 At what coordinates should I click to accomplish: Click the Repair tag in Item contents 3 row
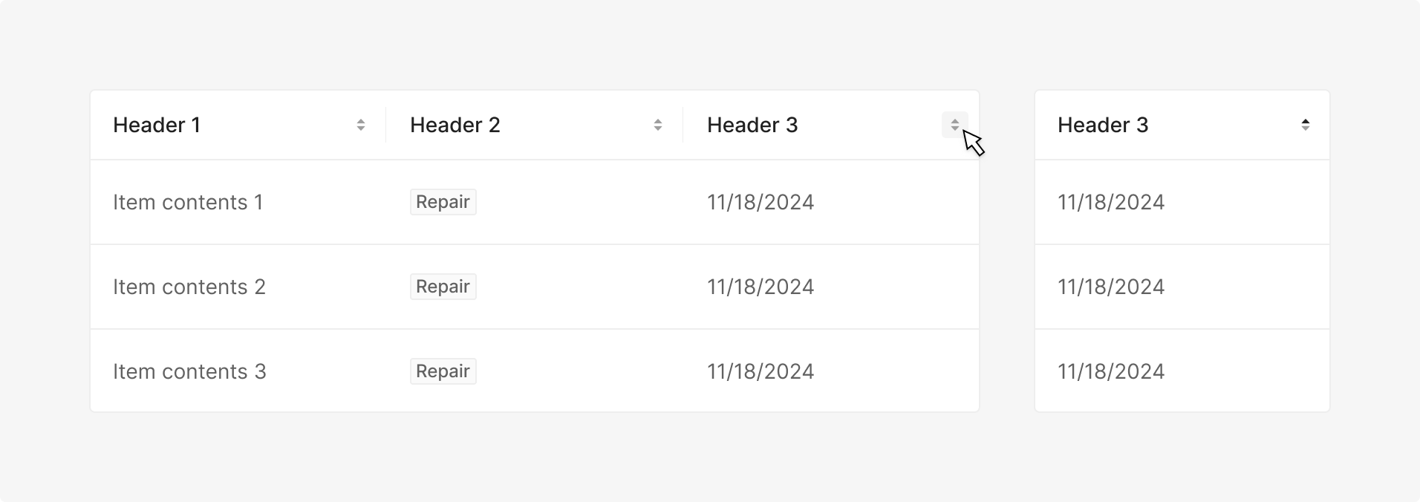(x=443, y=371)
